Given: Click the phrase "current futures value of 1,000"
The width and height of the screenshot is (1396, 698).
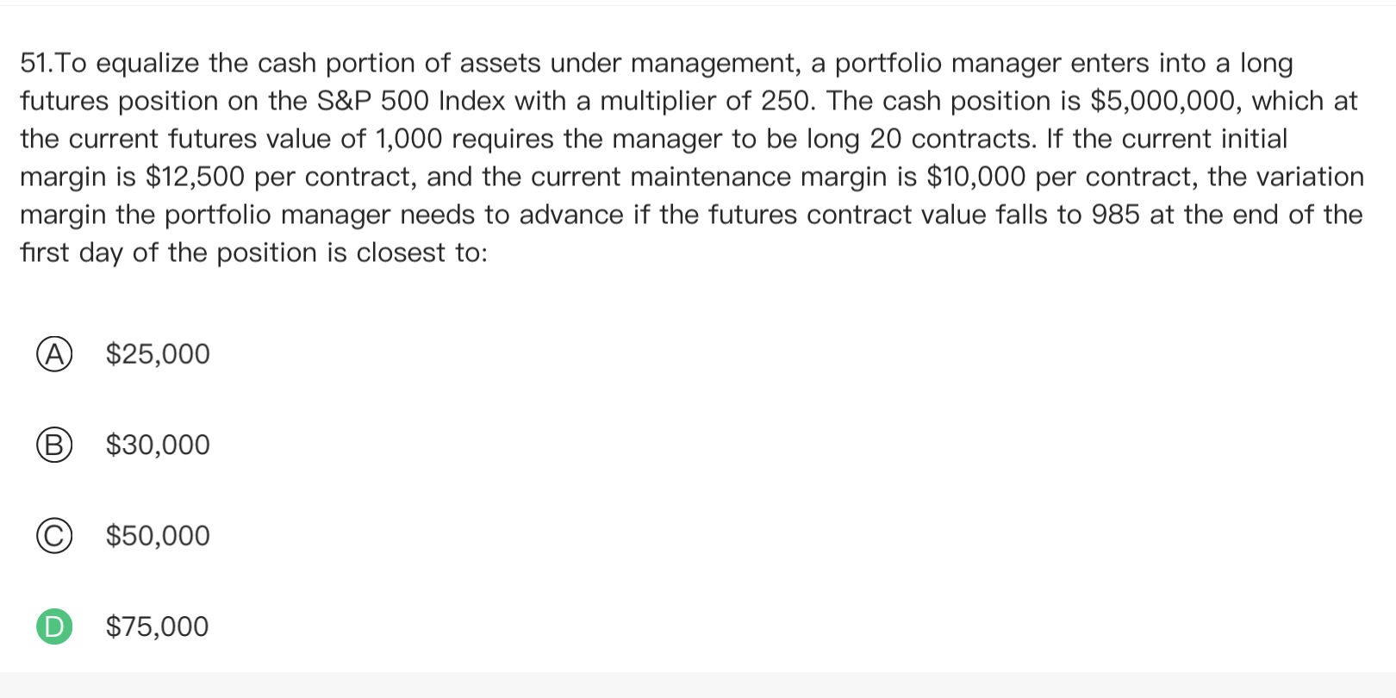Looking at the screenshot, I should click(259, 139).
